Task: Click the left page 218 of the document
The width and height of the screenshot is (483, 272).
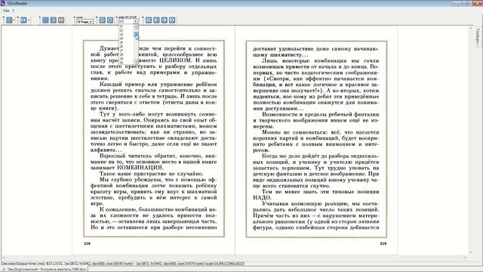Action: [154, 139]
